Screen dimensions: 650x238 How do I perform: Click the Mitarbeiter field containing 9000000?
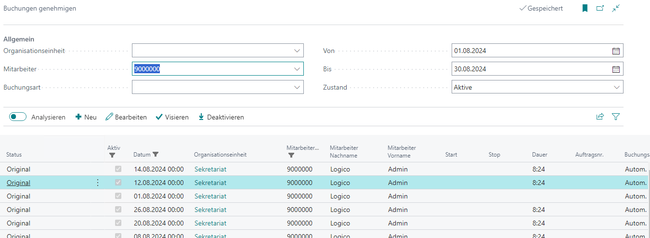pos(218,69)
